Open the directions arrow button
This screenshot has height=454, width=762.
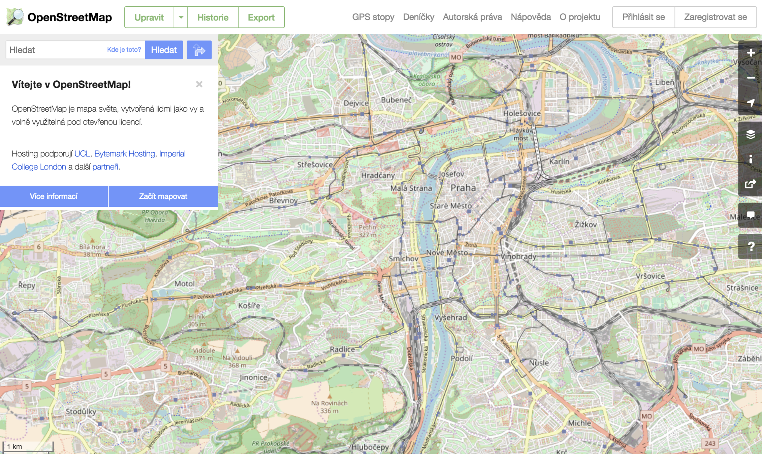(199, 50)
